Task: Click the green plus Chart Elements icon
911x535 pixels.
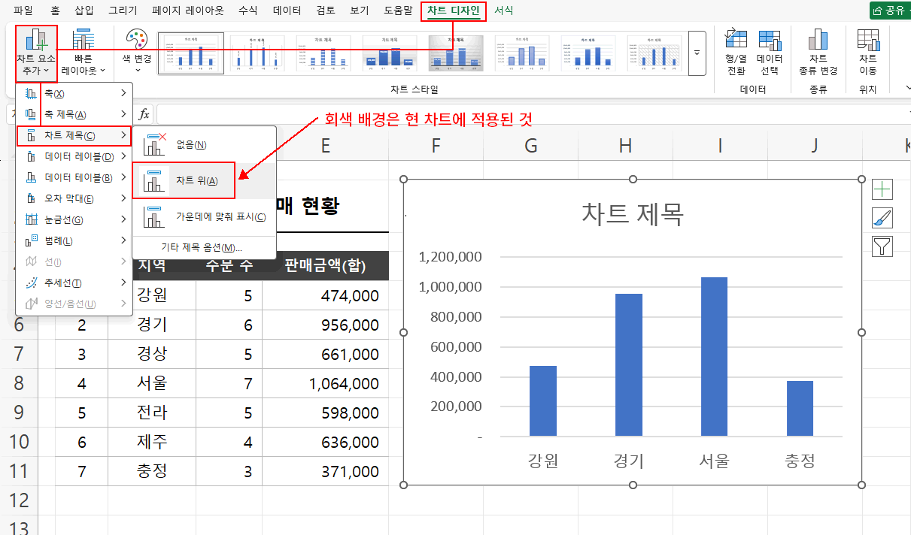Action: coord(882,189)
